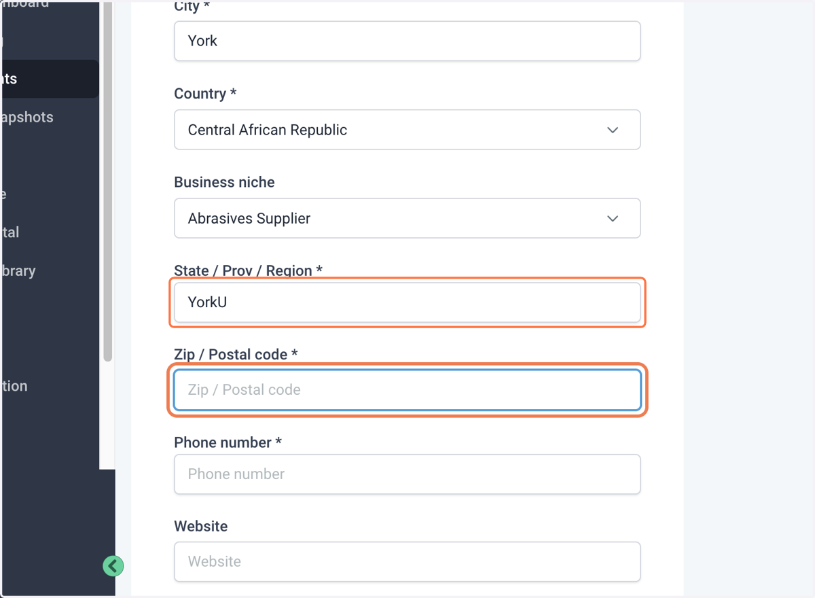The height and width of the screenshot is (598, 815).
Task: Open the sidebar item ending in 'tal'
Action: pyautogui.click(x=10, y=232)
